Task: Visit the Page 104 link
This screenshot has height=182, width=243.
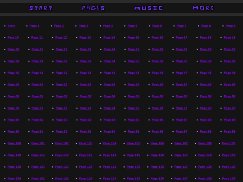Action: (109, 143)
